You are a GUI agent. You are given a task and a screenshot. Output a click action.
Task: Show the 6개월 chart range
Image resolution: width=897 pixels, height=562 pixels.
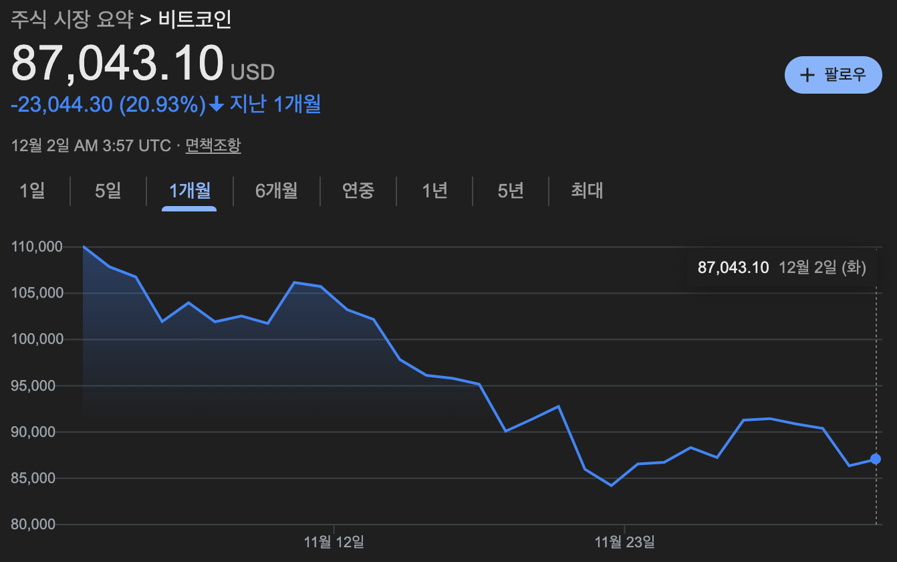coord(276,191)
